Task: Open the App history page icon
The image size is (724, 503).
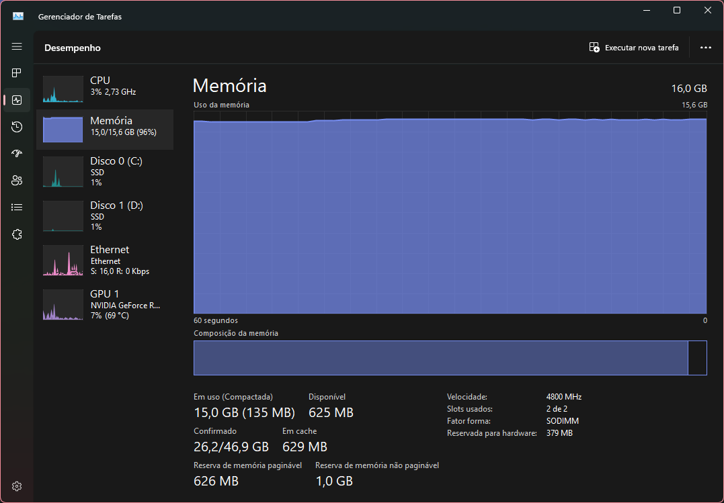Action: coord(17,127)
